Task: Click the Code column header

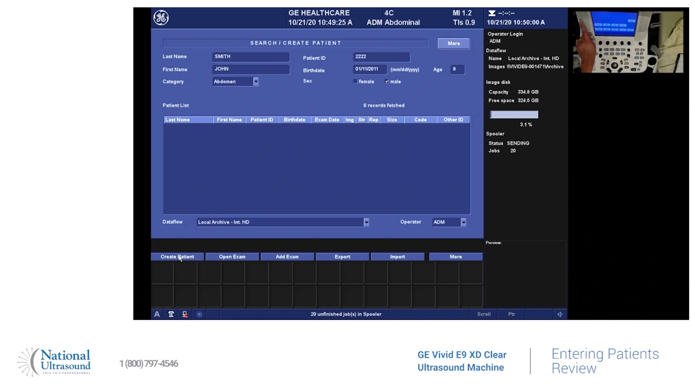Action: coord(421,119)
